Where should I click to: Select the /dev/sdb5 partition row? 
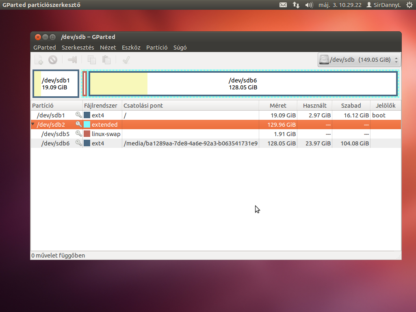tap(216, 134)
